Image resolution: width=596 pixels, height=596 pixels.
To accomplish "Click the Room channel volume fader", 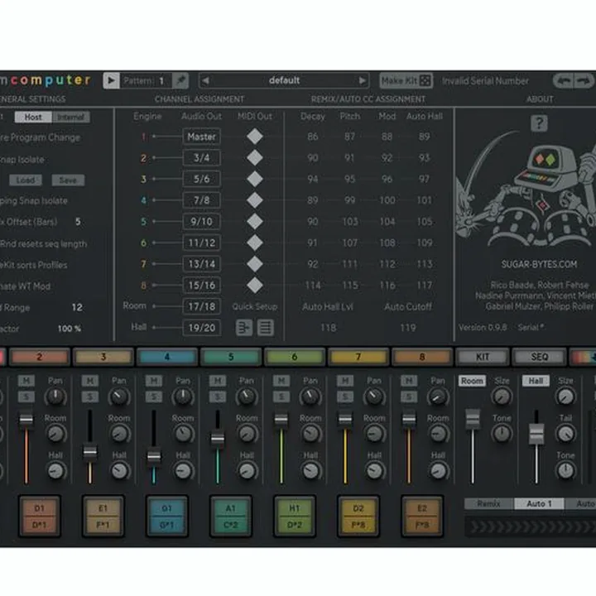I will point(473,419).
